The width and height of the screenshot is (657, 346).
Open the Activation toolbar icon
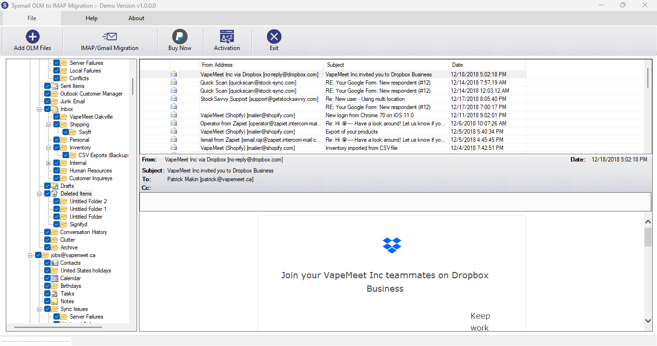227,37
